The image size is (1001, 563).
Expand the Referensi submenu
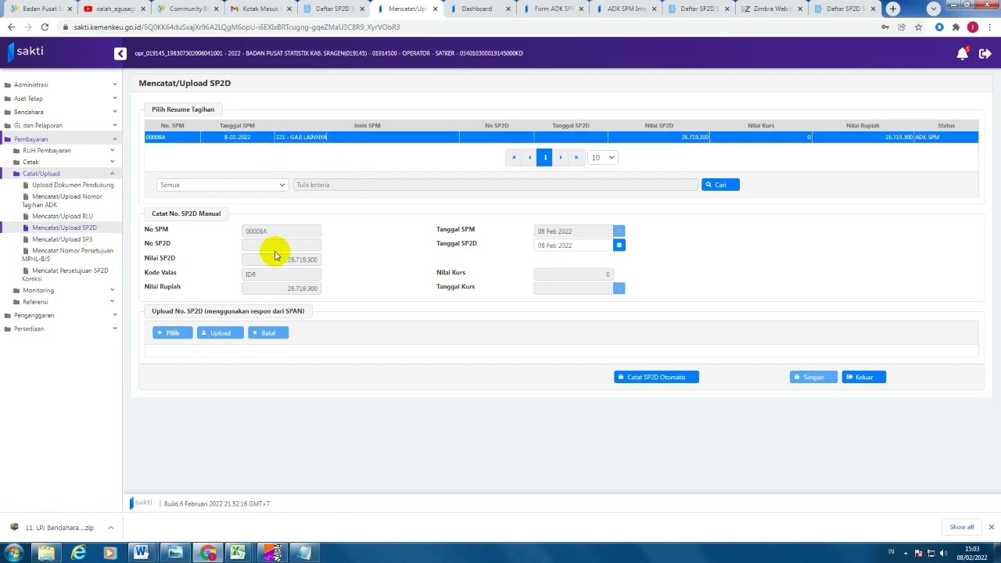tap(63, 302)
